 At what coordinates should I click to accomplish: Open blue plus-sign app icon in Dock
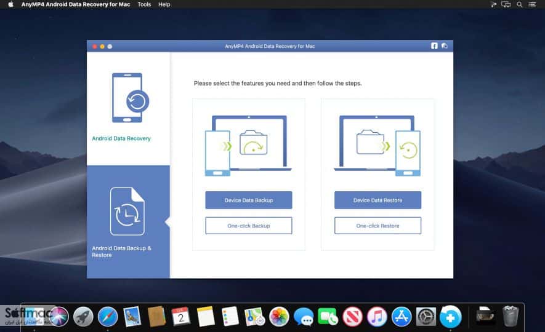[450, 317]
